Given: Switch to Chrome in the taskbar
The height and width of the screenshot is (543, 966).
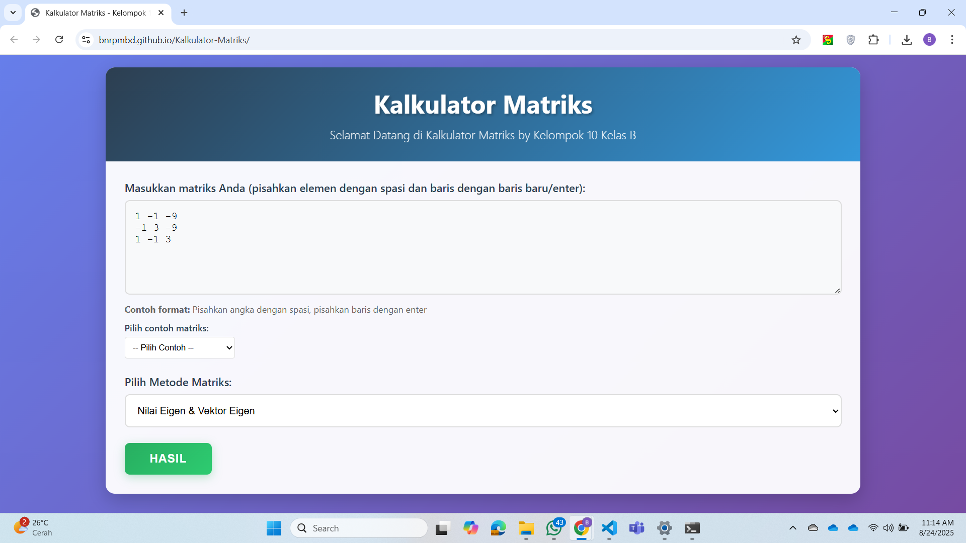Looking at the screenshot, I should pyautogui.click(x=582, y=528).
